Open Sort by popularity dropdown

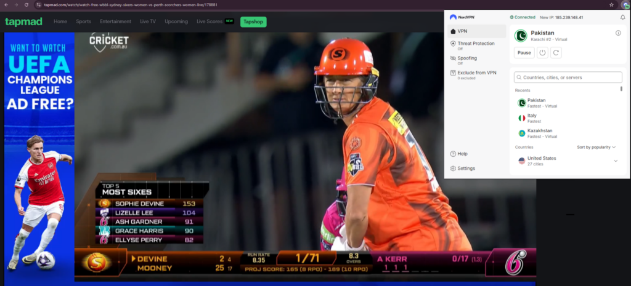(596, 148)
